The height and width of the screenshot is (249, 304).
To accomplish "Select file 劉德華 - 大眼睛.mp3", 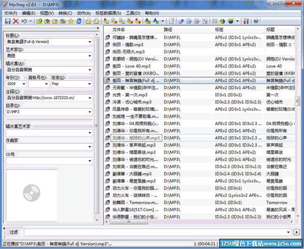I will (132, 174).
